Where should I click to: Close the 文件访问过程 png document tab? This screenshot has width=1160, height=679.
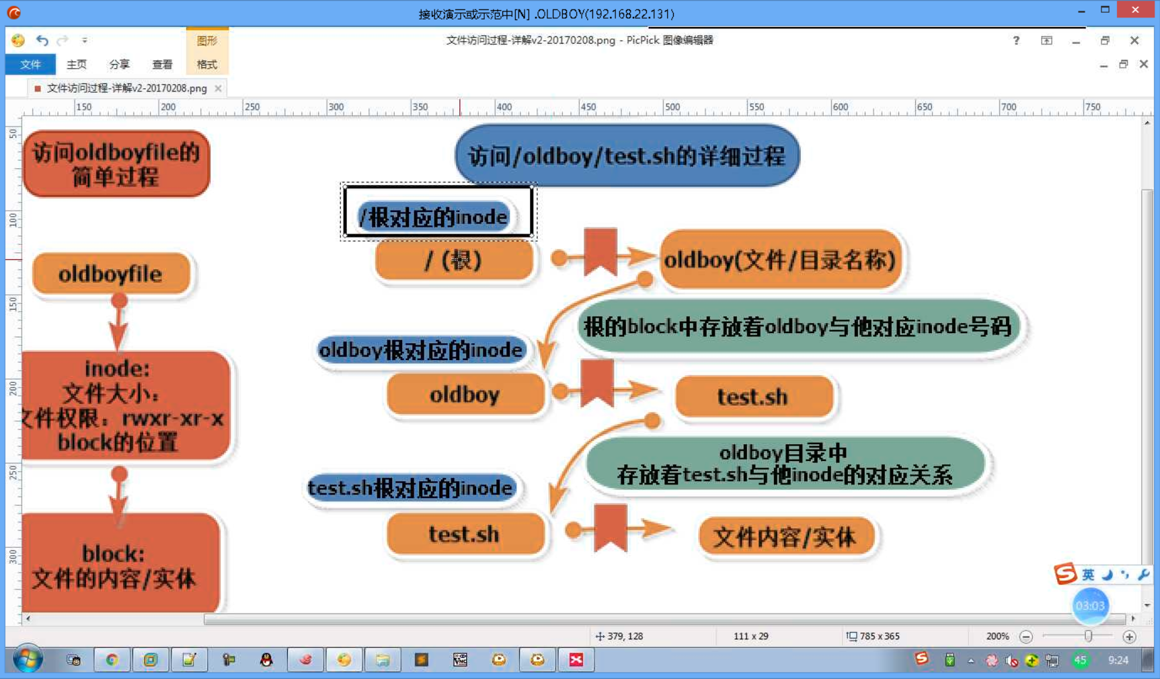tap(218, 88)
